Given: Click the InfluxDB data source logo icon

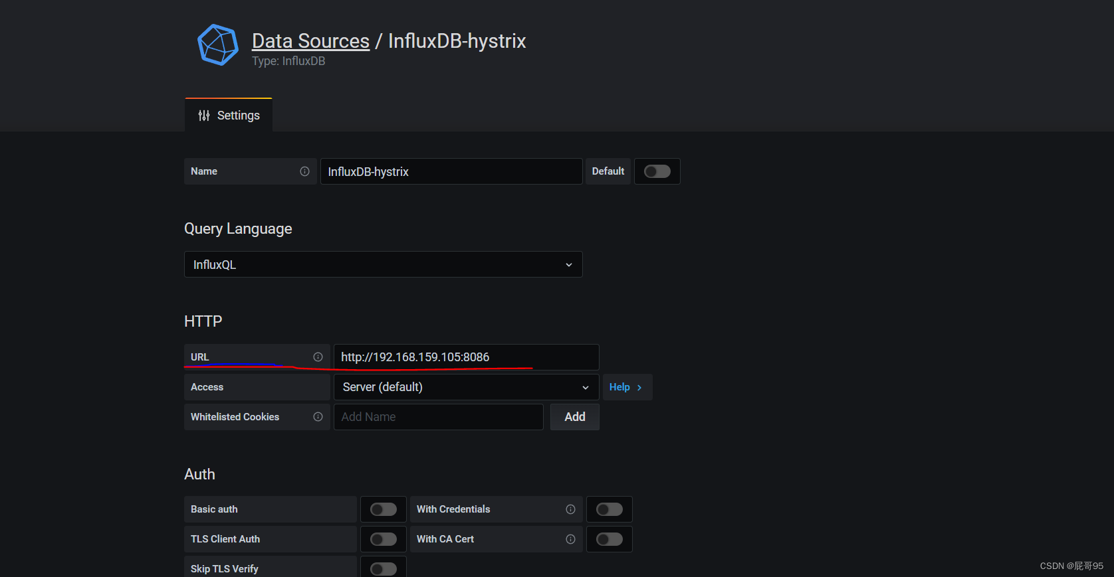Looking at the screenshot, I should pos(218,45).
